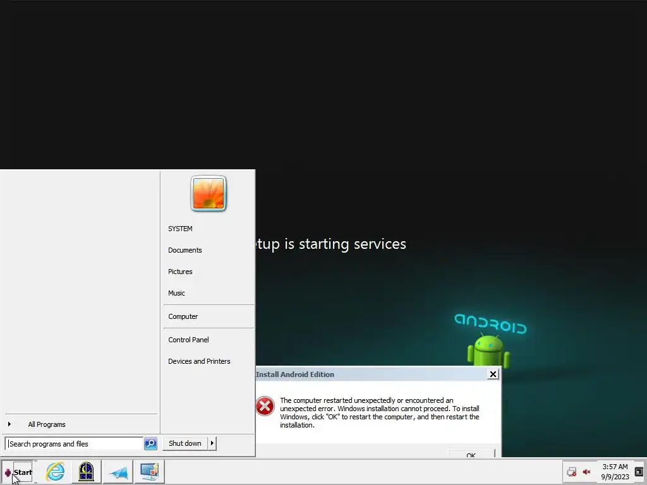Viewport: 647px width, 485px height.
Task: Open Devices and Printers
Action: [x=199, y=361]
